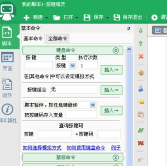Click the 按键组合 field showing 无
The height and width of the screenshot is (166, 167).
(x=74, y=89)
